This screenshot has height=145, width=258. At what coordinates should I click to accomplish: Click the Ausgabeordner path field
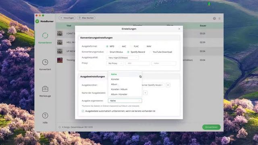(x=153, y=85)
